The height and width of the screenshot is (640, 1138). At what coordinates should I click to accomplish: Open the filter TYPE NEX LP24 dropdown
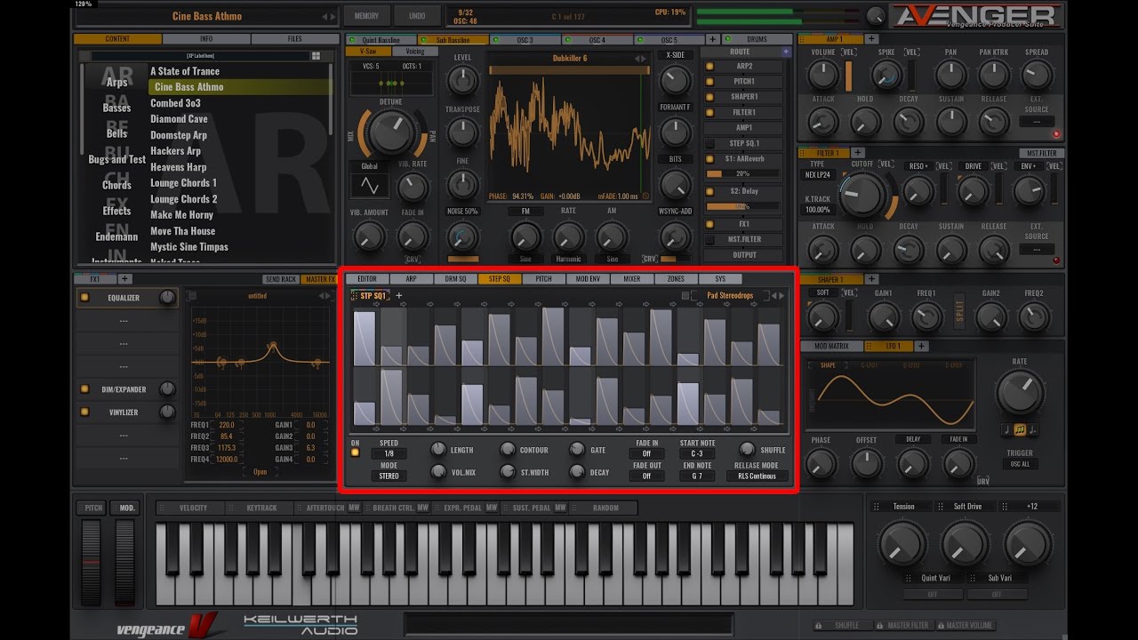pos(817,174)
